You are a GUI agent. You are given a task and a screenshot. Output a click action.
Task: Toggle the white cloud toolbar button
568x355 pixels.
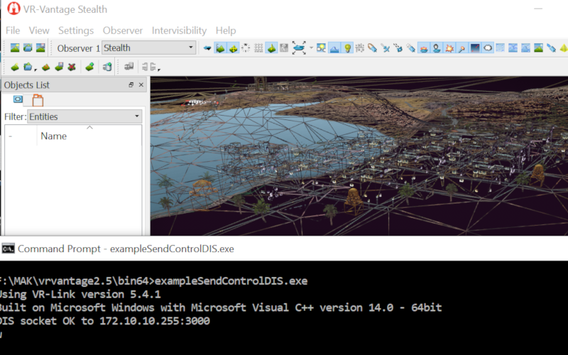pyautogui.click(x=488, y=48)
